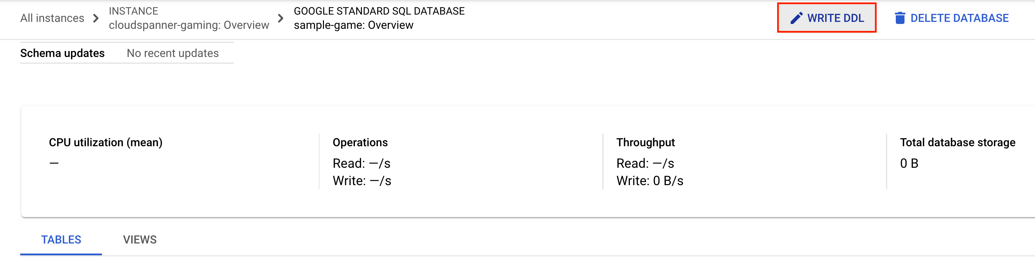Screen dimensions: 1035x273
Task: Click the Write: 0 B/s throughput value
Action: [650, 181]
